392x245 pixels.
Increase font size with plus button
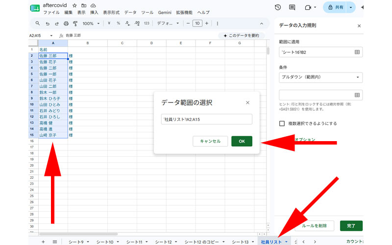tap(207, 23)
